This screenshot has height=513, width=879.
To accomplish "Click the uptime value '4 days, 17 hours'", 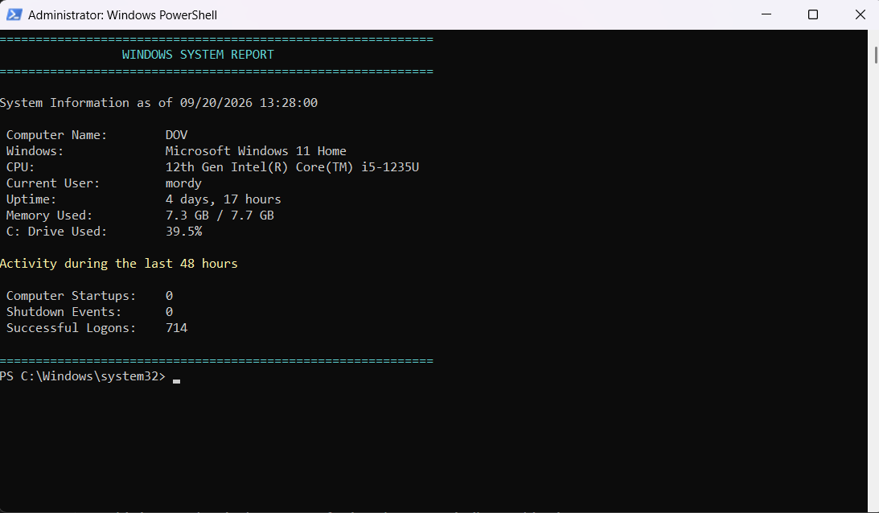I will click(223, 199).
